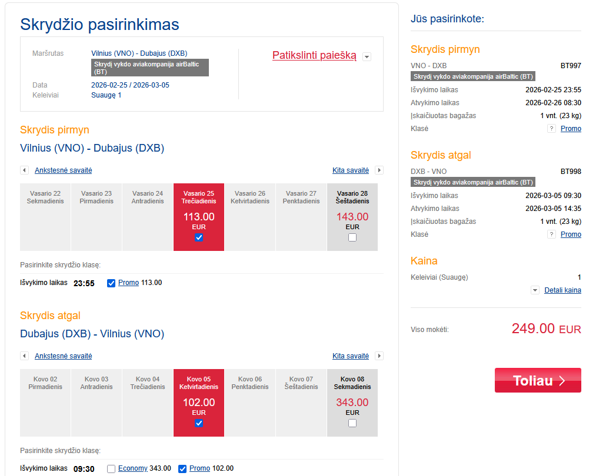Image resolution: width=596 pixels, height=476 pixels.
Task: Click return class help question-mark icon
Action: pyautogui.click(x=551, y=234)
